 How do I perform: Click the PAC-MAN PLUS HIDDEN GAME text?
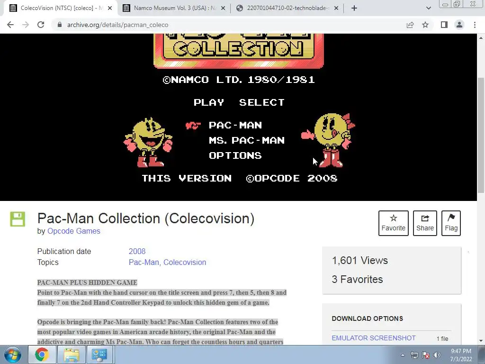pos(87,282)
